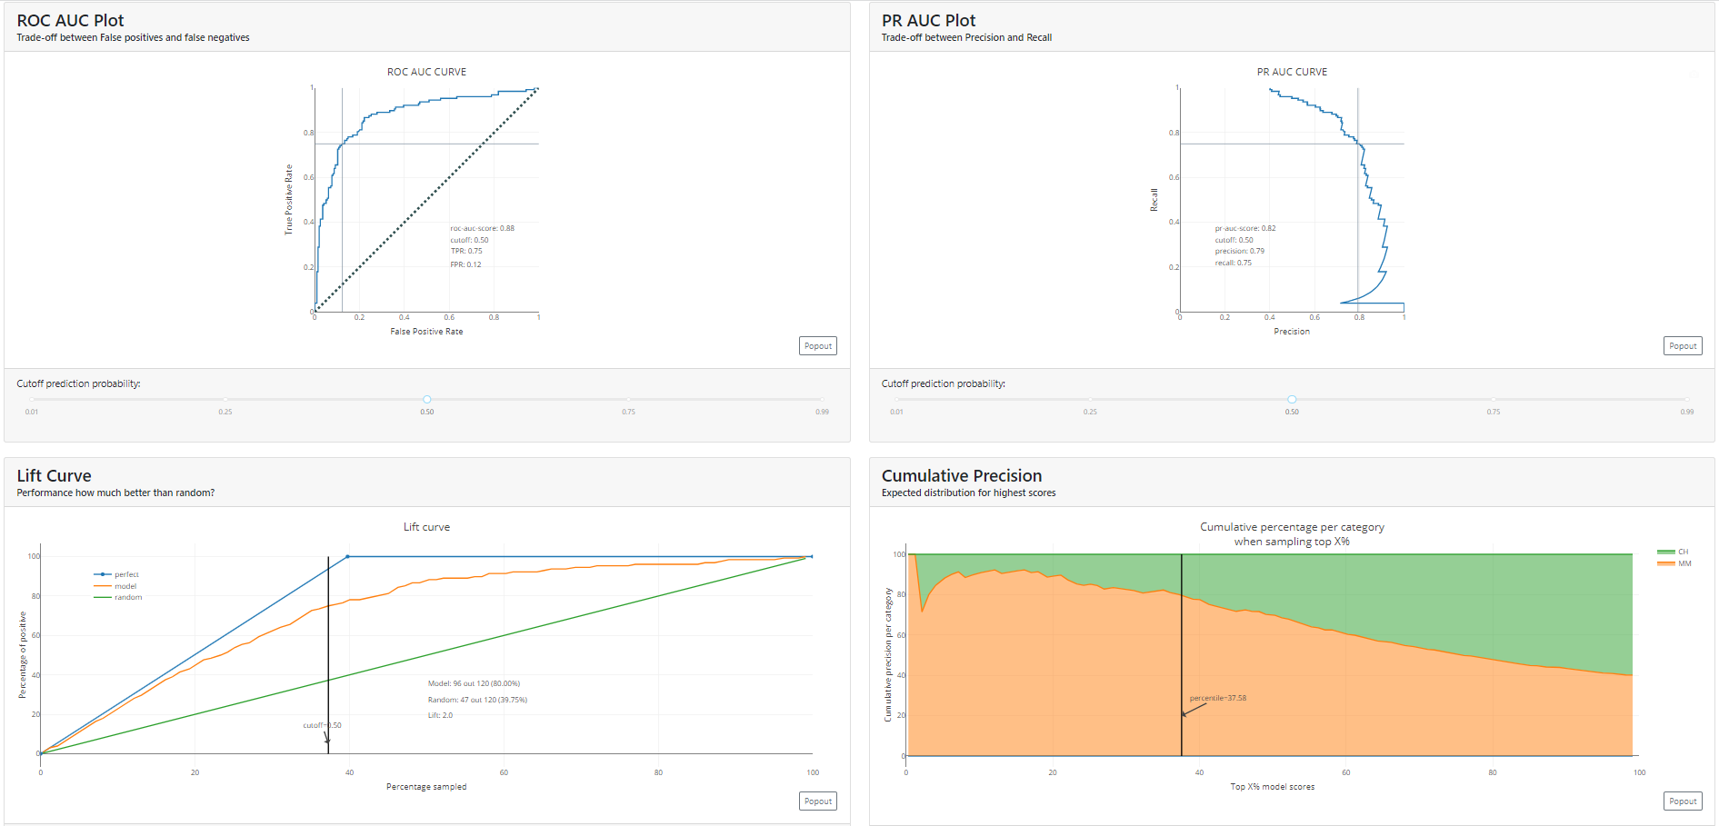1719x826 pixels.
Task: Click the 'Top X% model scores' axis label
Action: 1272,787
